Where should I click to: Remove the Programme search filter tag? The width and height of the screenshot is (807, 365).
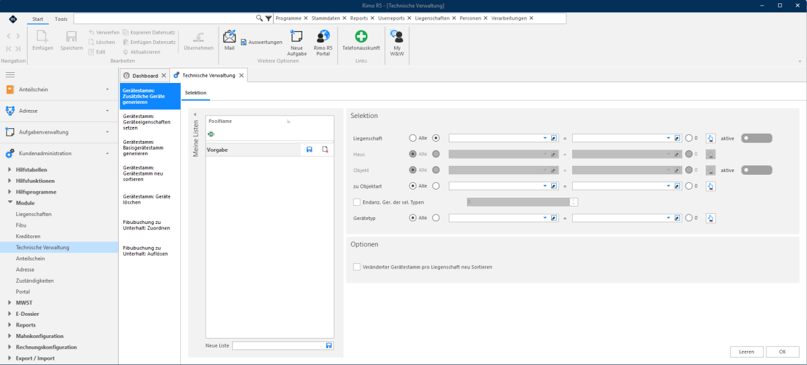pos(306,18)
